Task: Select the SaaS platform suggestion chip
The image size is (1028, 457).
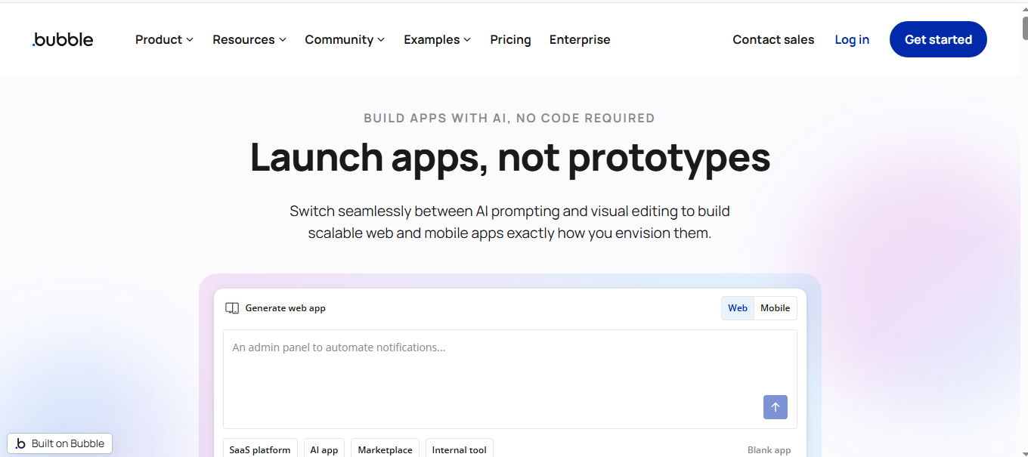Action: pyautogui.click(x=260, y=449)
